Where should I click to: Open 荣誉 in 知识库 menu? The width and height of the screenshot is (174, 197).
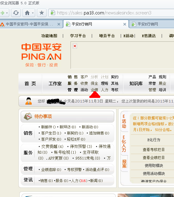tap(152, 83)
